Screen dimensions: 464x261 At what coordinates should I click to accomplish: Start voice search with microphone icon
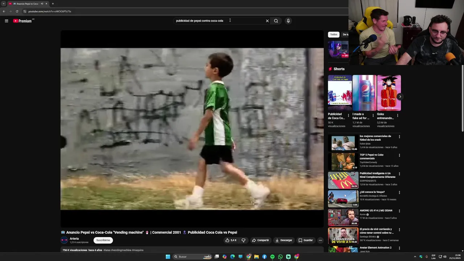coord(288,21)
